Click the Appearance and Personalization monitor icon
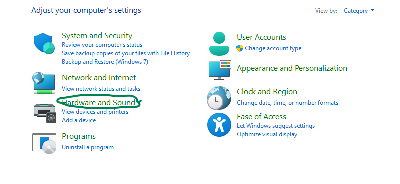Image resolution: width=400 pixels, height=184 pixels. point(220,70)
